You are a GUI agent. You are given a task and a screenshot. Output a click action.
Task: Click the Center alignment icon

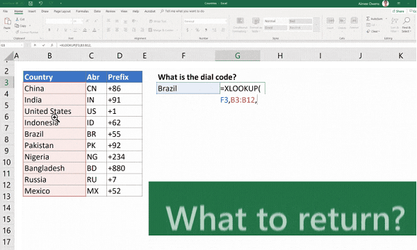(117, 30)
